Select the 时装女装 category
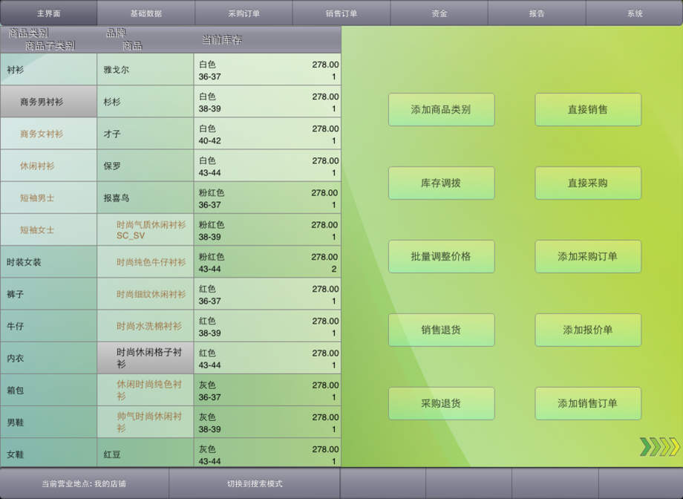The height and width of the screenshot is (499, 683). (48, 262)
